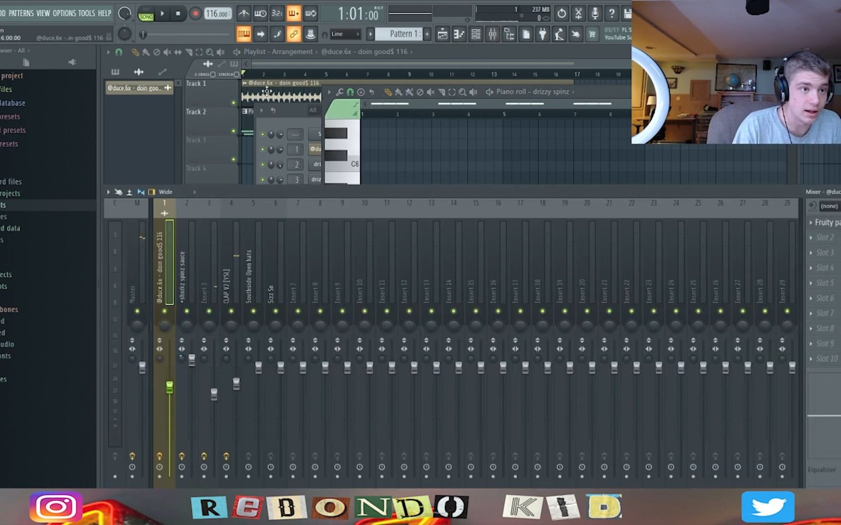841x525 pixels.
Task: Select the piano roll pencil draw tool
Action: click(x=388, y=92)
